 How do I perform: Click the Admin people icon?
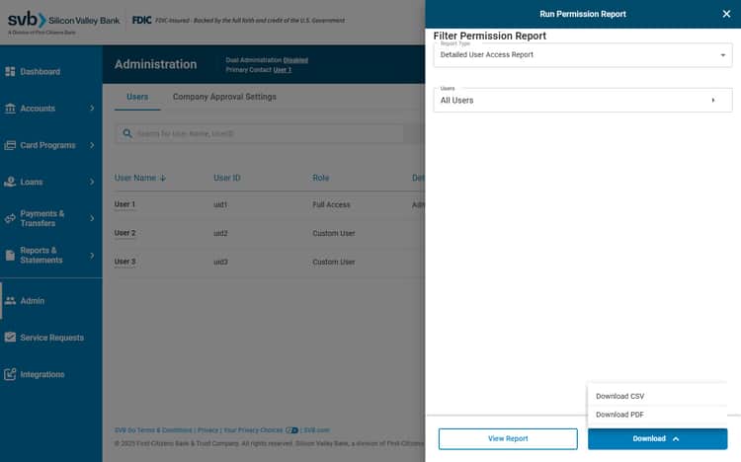(10, 301)
